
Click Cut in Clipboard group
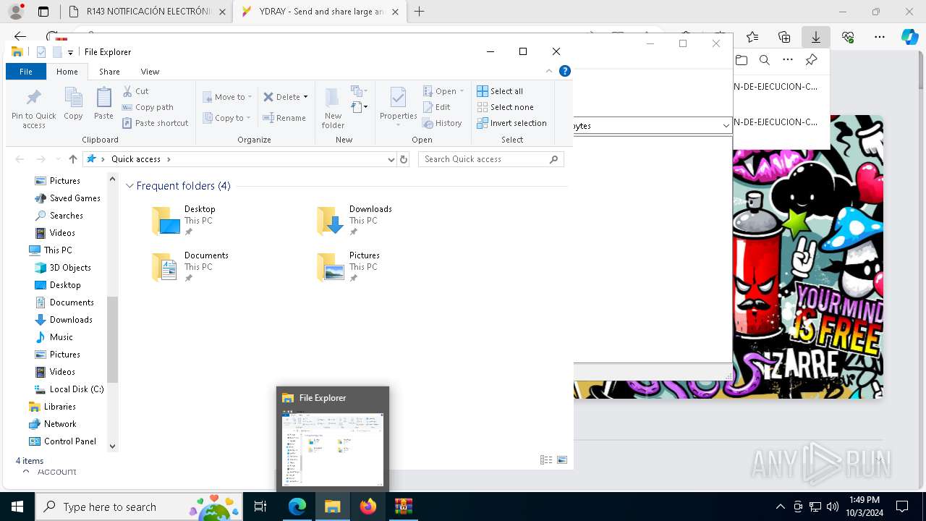[x=135, y=91]
